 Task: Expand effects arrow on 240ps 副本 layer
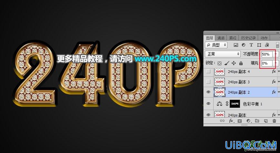(279, 115)
